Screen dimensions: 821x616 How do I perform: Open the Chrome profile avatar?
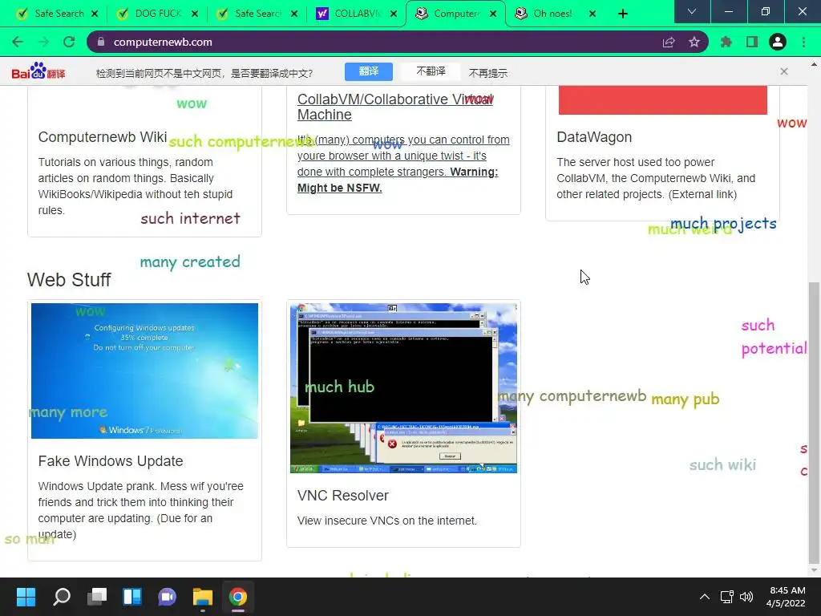(x=778, y=42)
